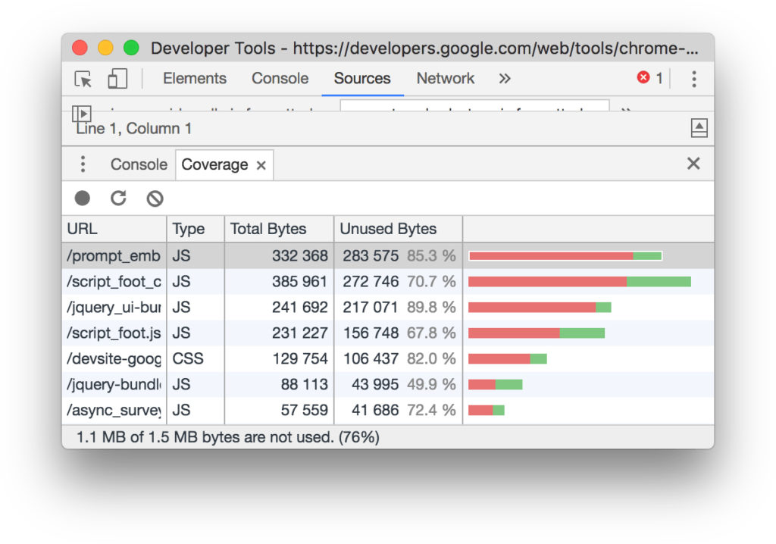This screenshot has height=544, width=776.
Task: Click the usage bar for /async_survey
Action: [486, 411]
